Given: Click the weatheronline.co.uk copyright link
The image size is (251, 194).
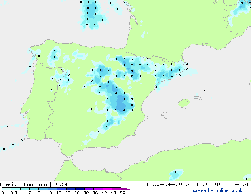Looking at the screenshot, I should 218,190.
